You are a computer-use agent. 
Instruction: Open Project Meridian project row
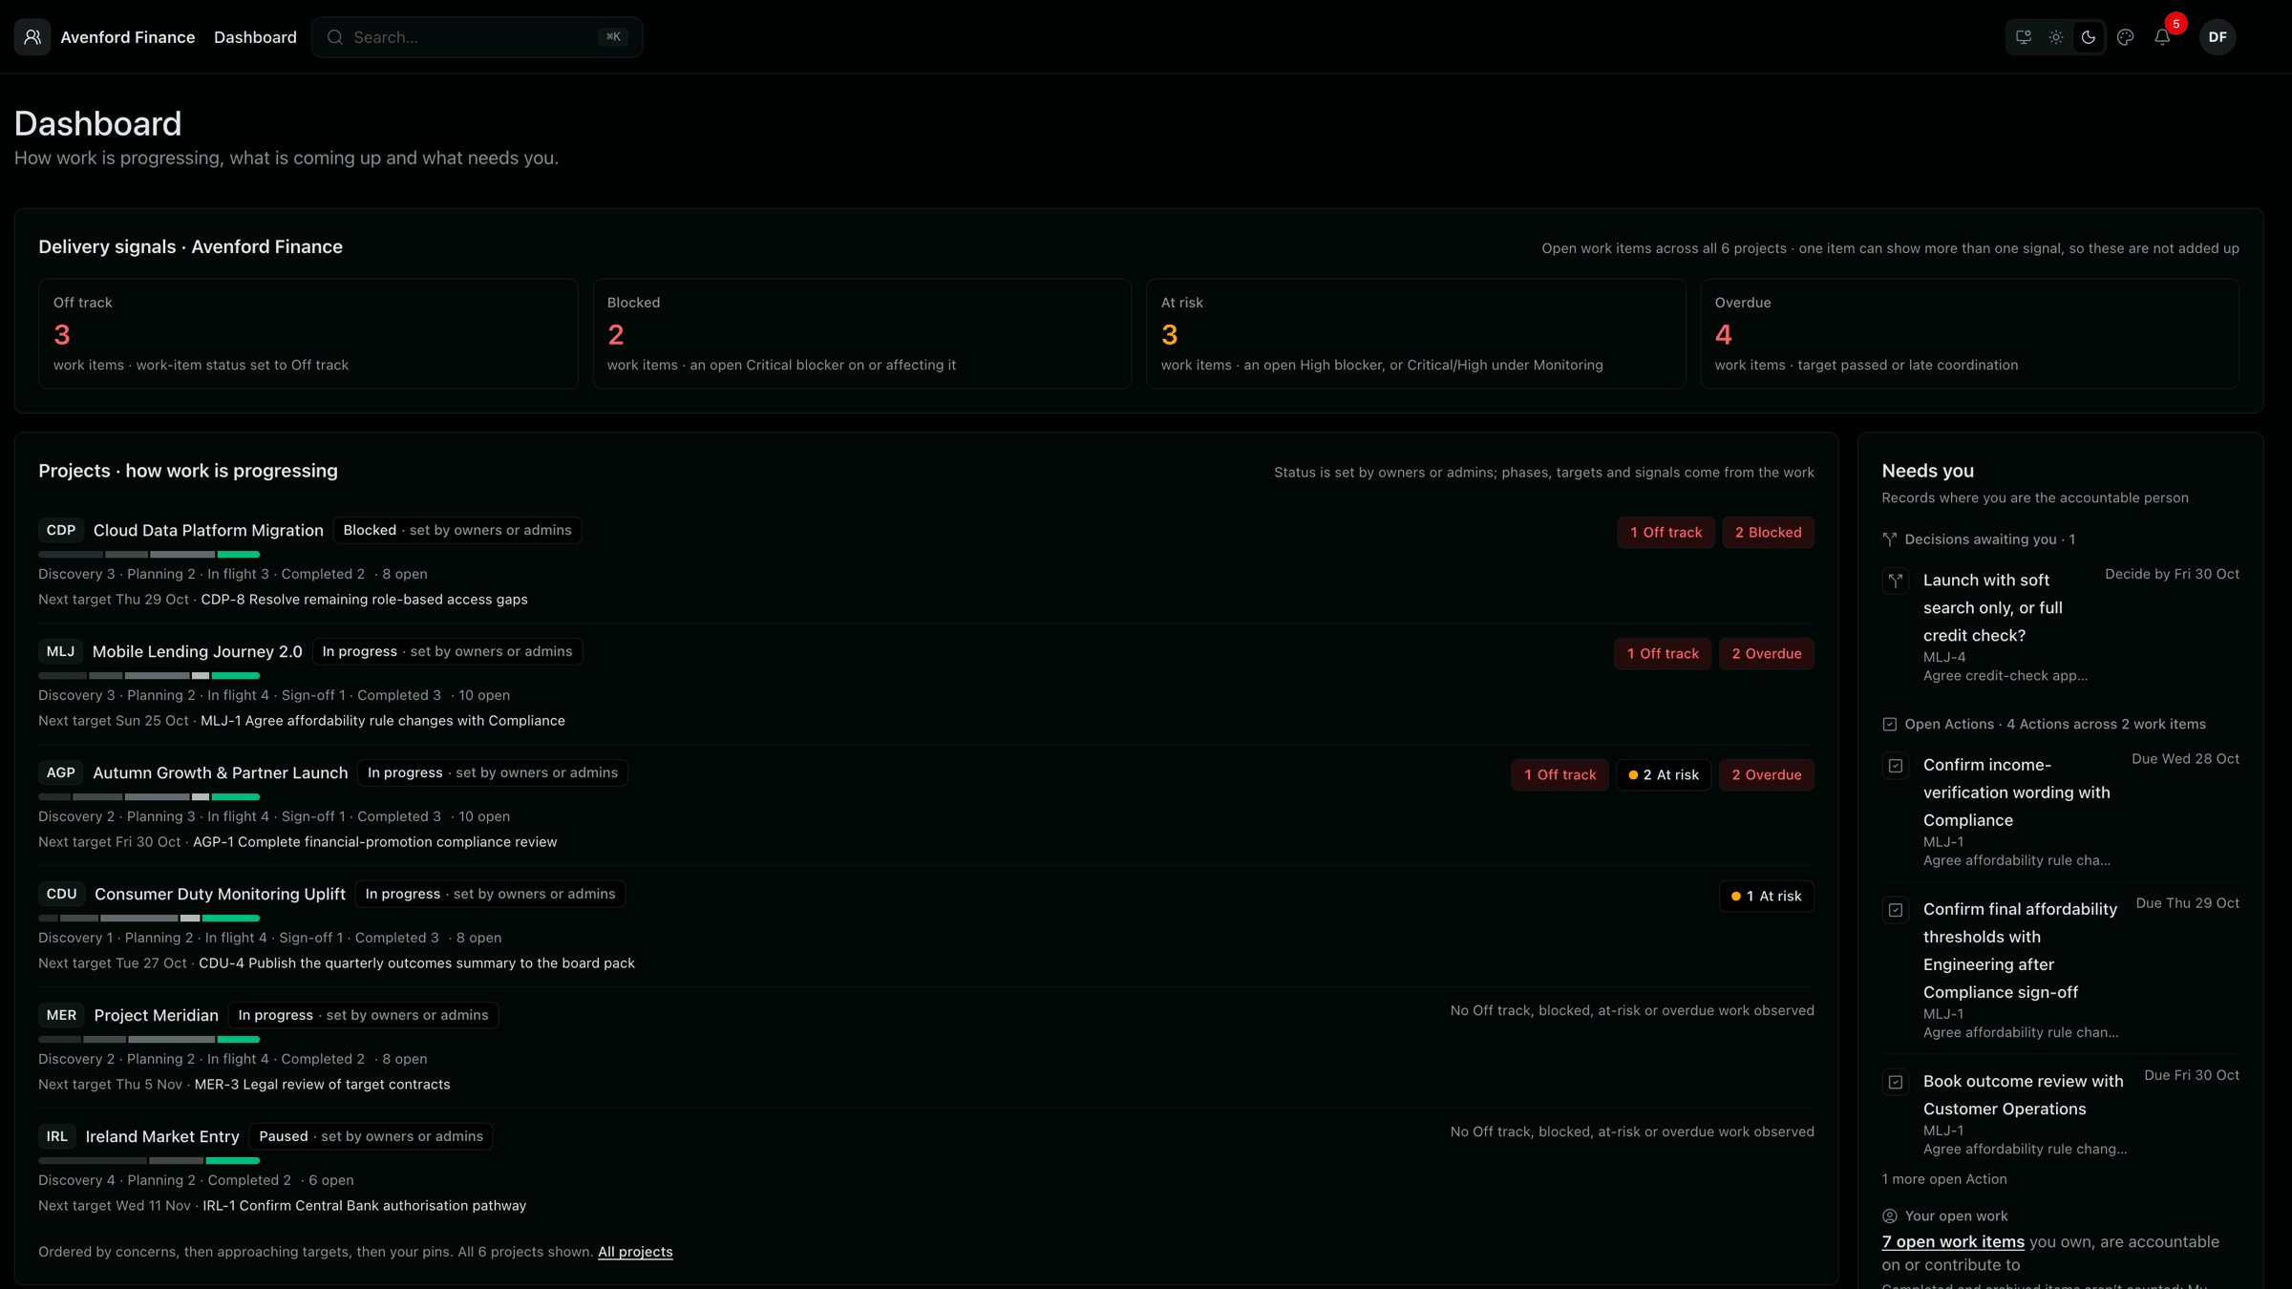click(x=156, y=1015)
